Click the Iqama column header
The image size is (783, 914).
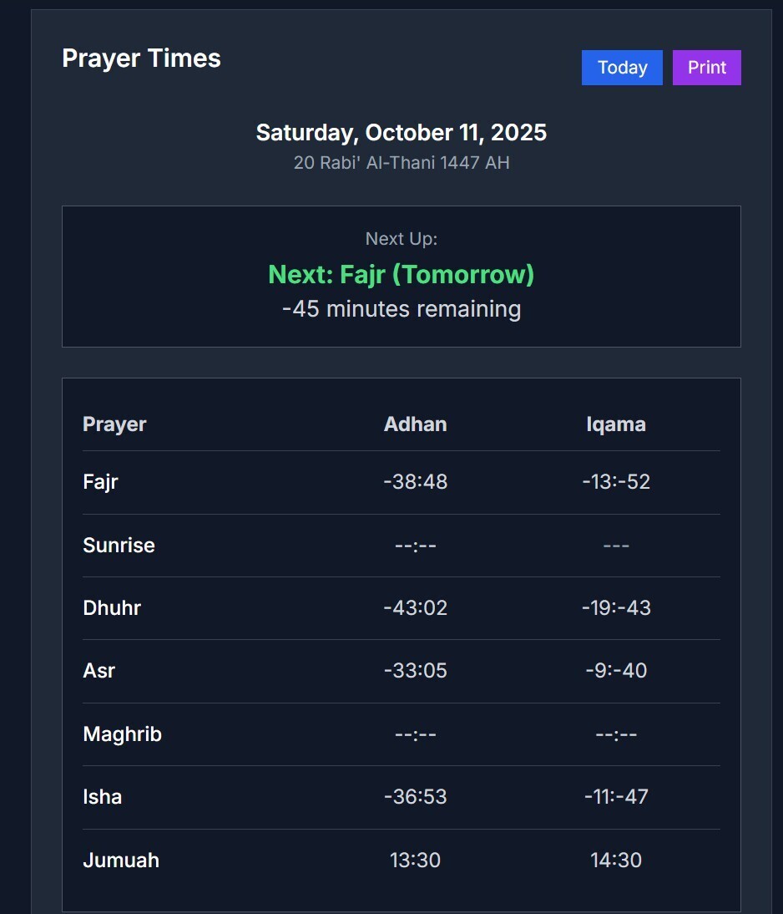click(616, 424)
